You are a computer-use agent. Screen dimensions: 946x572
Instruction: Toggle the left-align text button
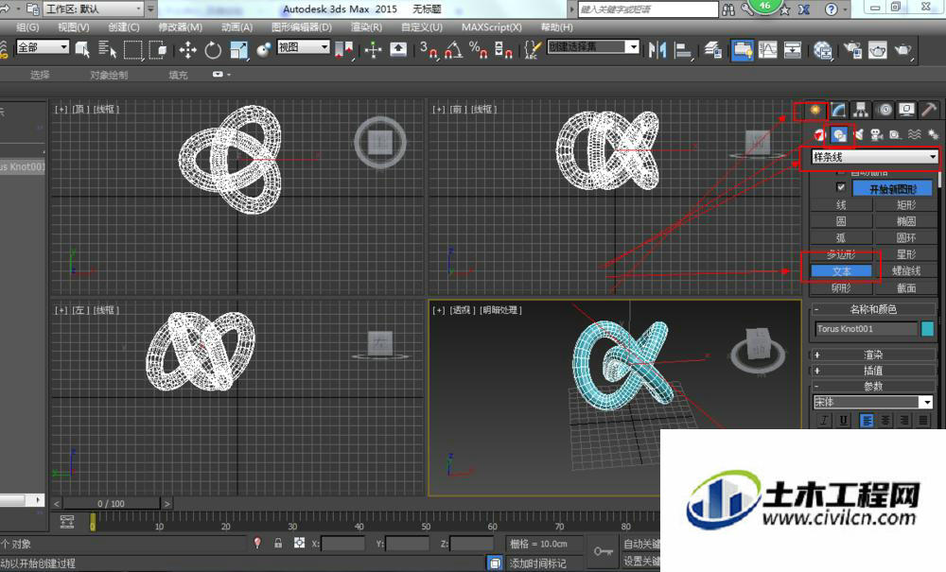pyautogui.click(x=867, y=420)
